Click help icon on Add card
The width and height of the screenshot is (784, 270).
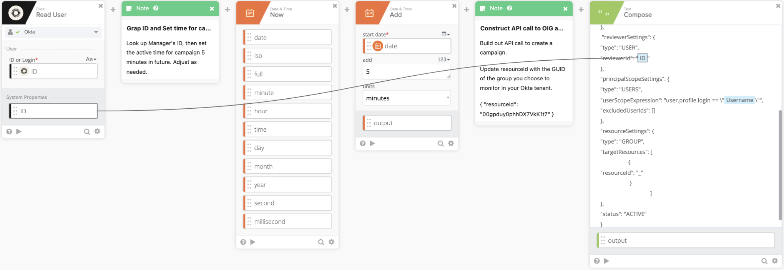(362, 143)
